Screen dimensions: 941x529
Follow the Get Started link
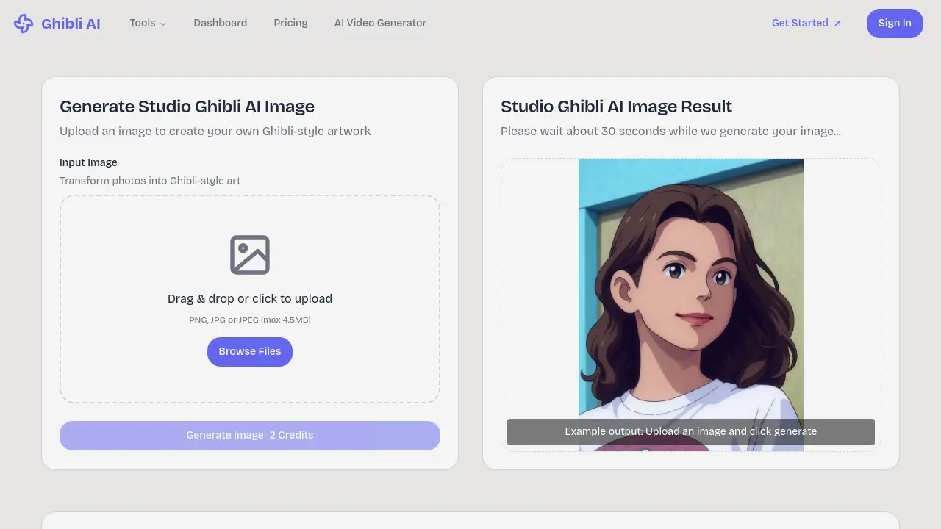click(x=800, y=23)
